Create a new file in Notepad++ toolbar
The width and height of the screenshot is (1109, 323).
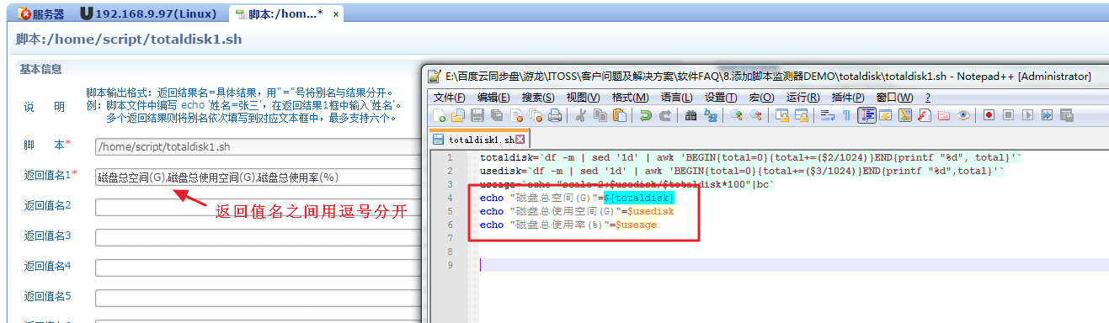click(439, 115)
